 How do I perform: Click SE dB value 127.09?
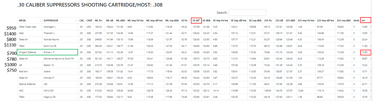point(196,27)
